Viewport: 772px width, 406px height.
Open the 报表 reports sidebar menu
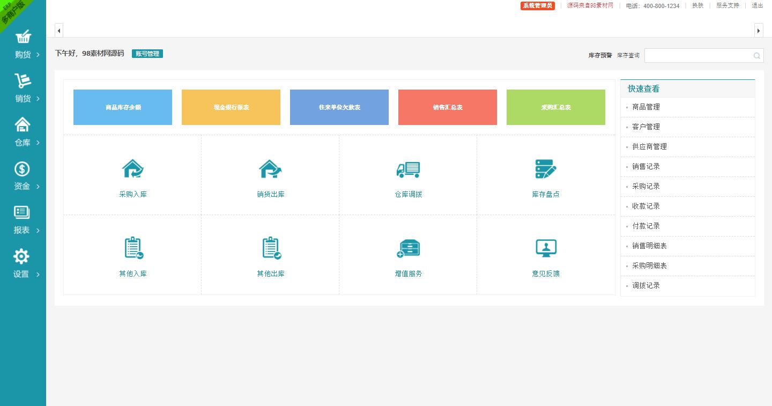click(x=23, y=220)
